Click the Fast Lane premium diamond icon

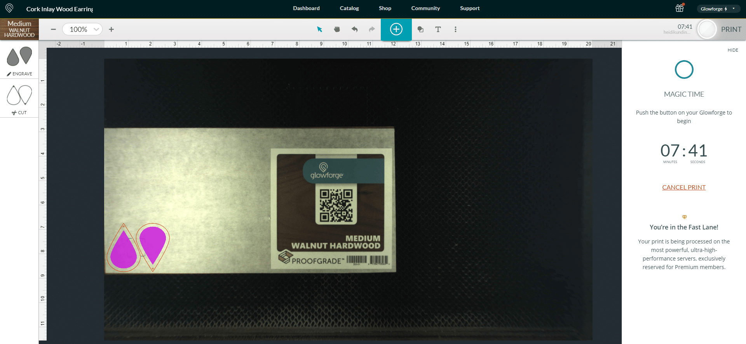click(684, 217)
